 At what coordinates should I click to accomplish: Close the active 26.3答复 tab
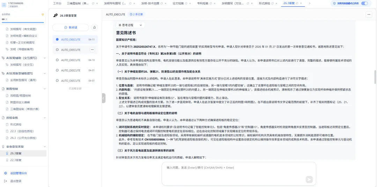[x=301, y=3]
